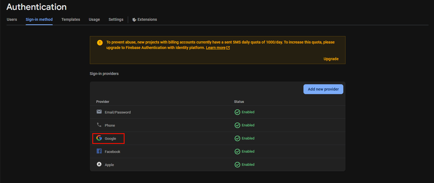Screen dimensions: 434x183
Task: Click the Phone handset icon
Action: (99, 125)
